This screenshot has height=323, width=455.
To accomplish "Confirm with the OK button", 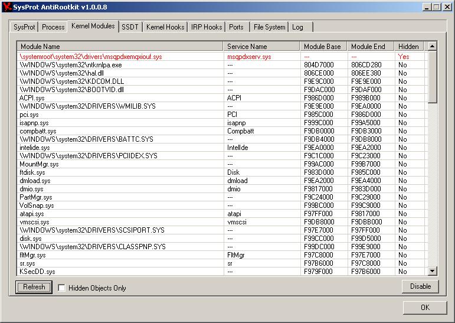I will [425, 307].
